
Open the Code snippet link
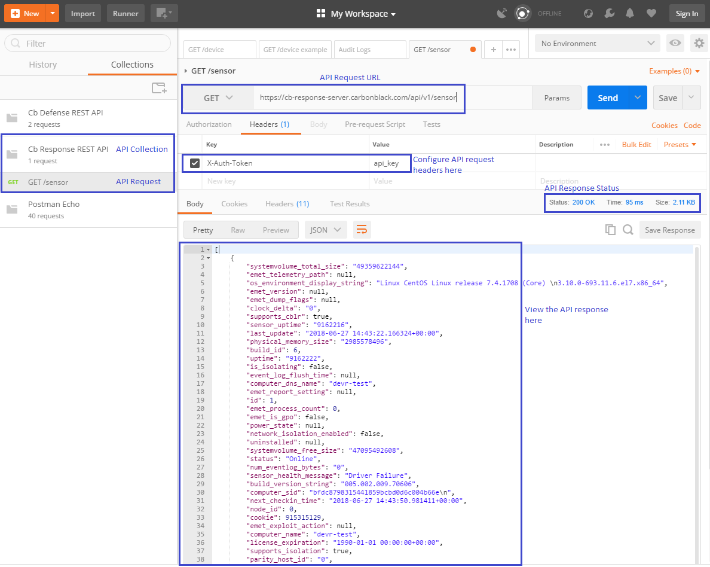692,126
